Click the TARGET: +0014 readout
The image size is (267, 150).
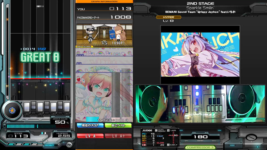tap(113, 120)
